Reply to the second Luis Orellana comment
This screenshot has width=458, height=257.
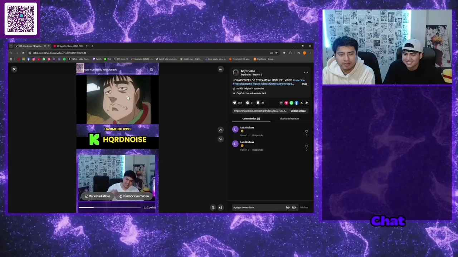pyautogui.click(x=258, y=150)
